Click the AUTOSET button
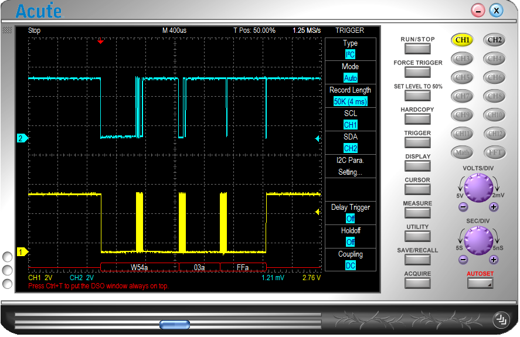The width and height of the screenshot is (520, 337). click(480, 283)
